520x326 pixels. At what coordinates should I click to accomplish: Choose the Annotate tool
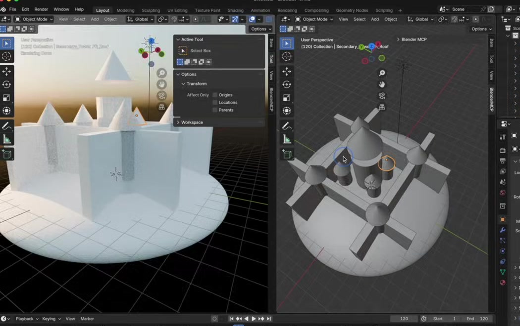pos(6,126)
